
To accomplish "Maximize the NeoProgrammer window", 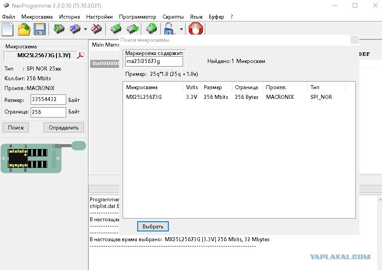I will (x=355, y=5).
